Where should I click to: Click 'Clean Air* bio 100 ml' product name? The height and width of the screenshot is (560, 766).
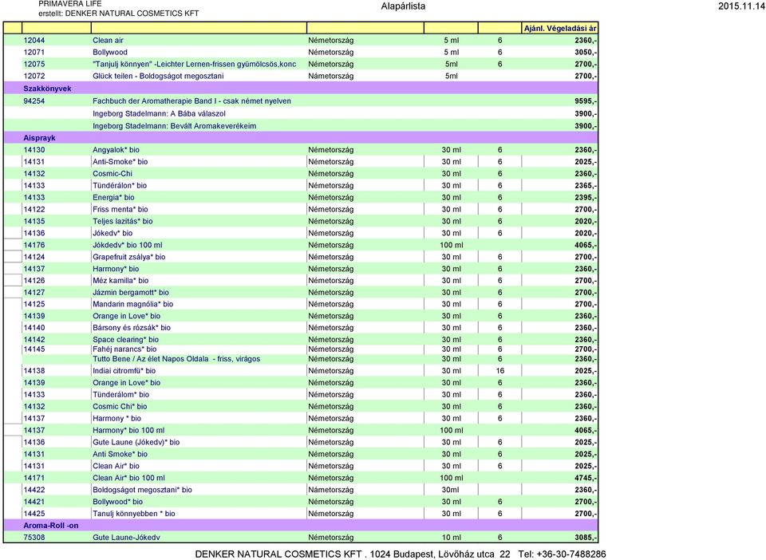[129, 478]
